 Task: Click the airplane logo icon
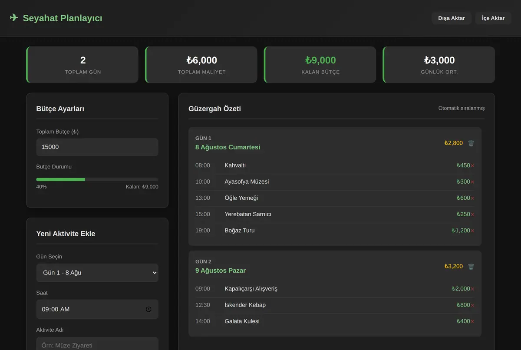(x=14, y=18)
